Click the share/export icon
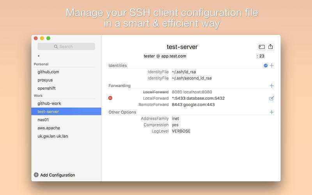Viewport: 312px width, 195px height. tap(271, 47)
